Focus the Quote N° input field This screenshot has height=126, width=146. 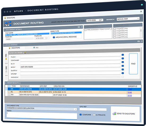click(70, 70)
